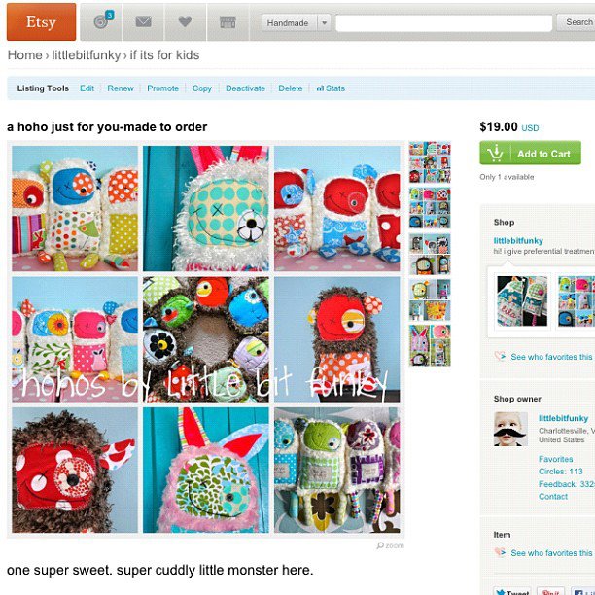Click the Edit listing tool

[87, 88]
